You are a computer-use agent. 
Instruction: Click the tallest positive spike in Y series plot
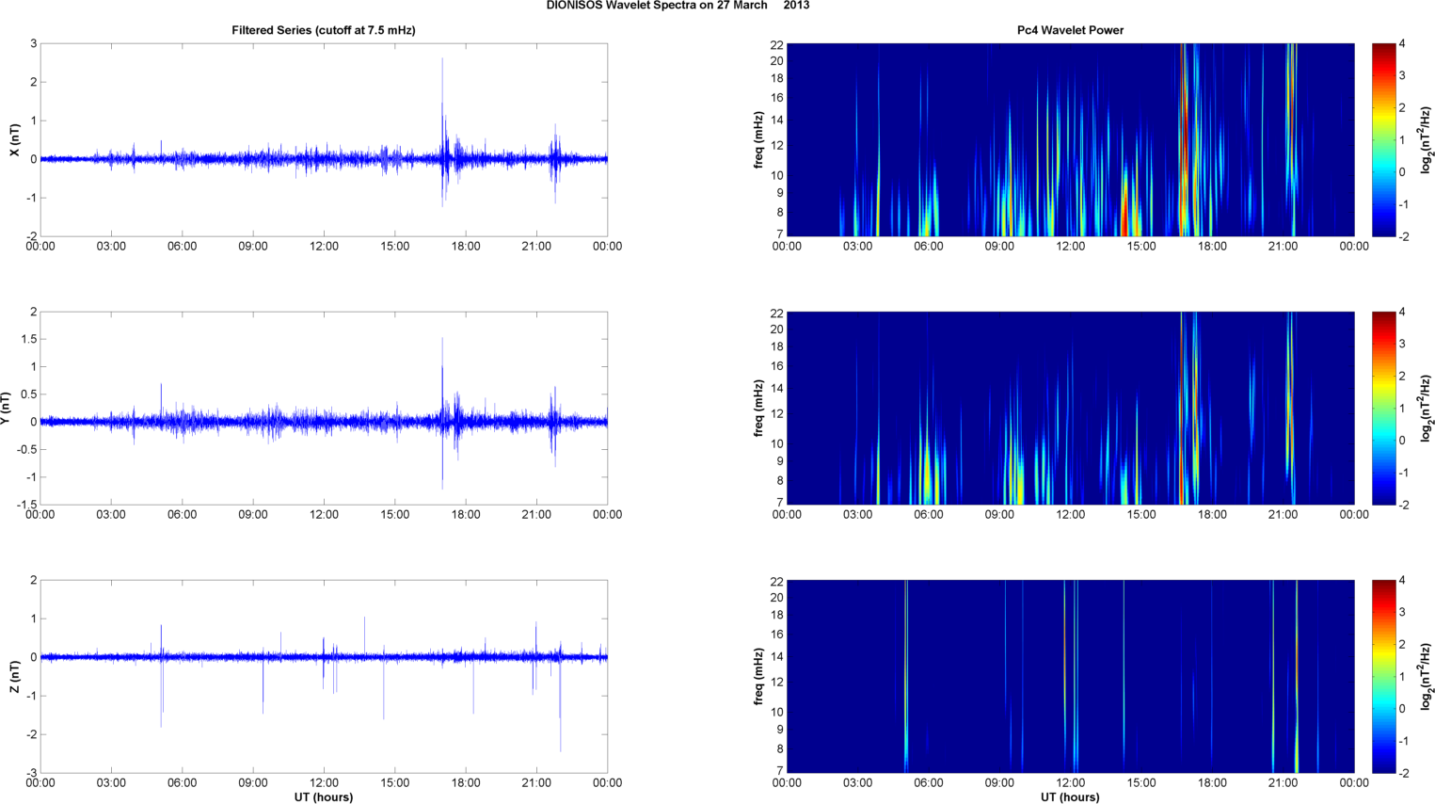(x=442, y=339)
